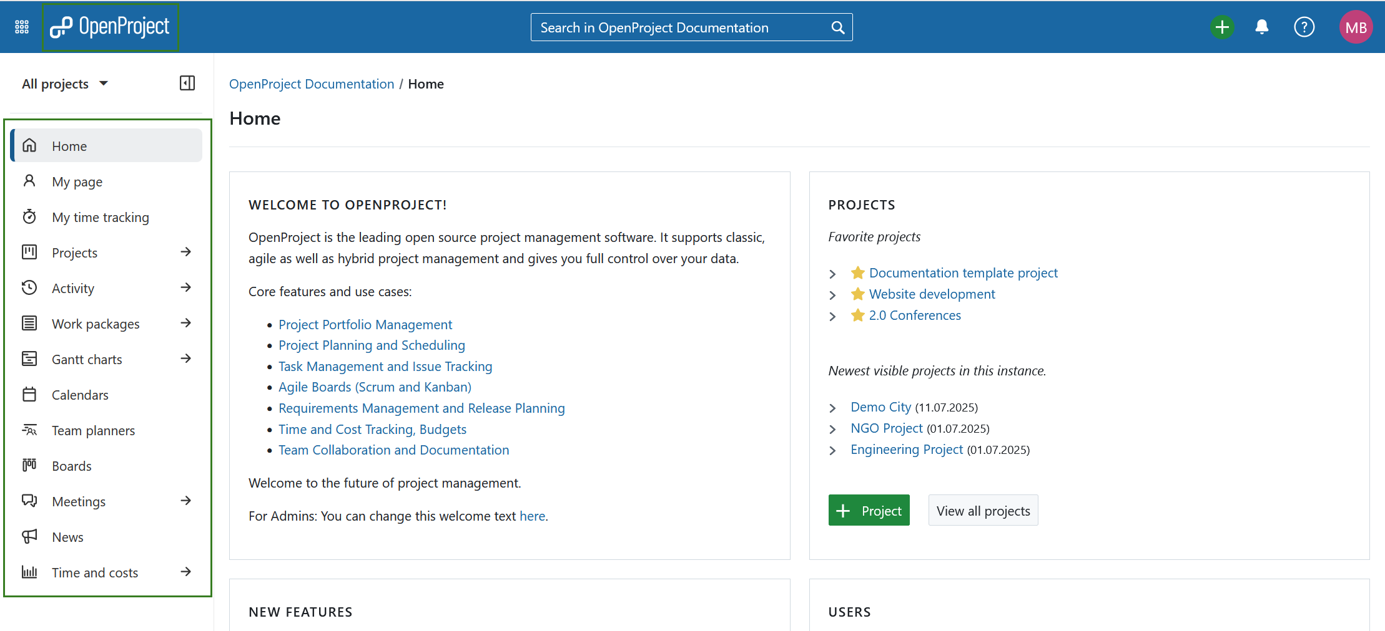Expand Work packages submenu arrow
The image size is (1385, 631).
tap(185, 323)
